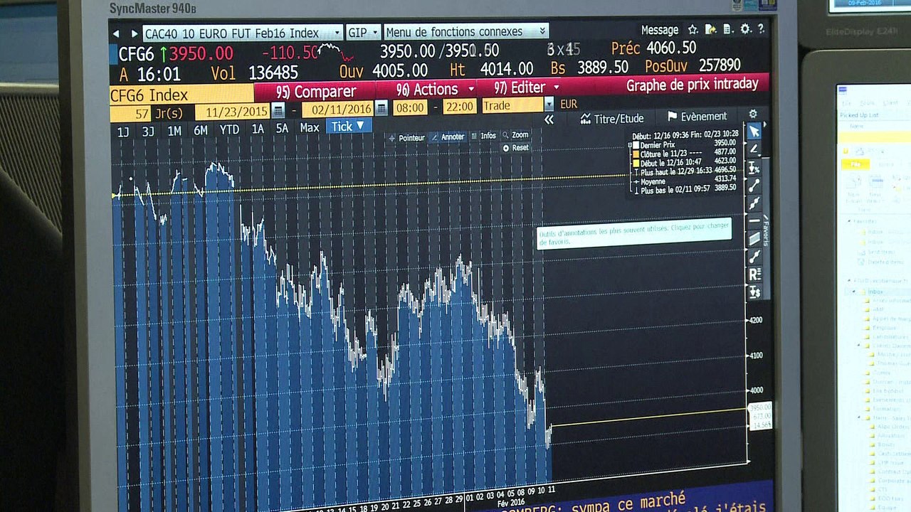
Task: Collapse the legend tree beside Dernier Prix
Action: tap(630, 145)
